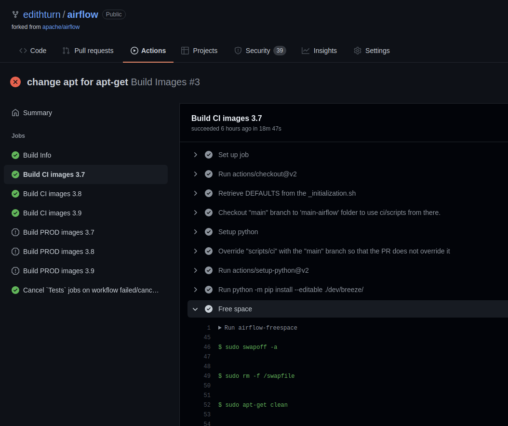Click green check icon for Build CI images 3.8
508x426 pixels.
[x=15, y=194]
